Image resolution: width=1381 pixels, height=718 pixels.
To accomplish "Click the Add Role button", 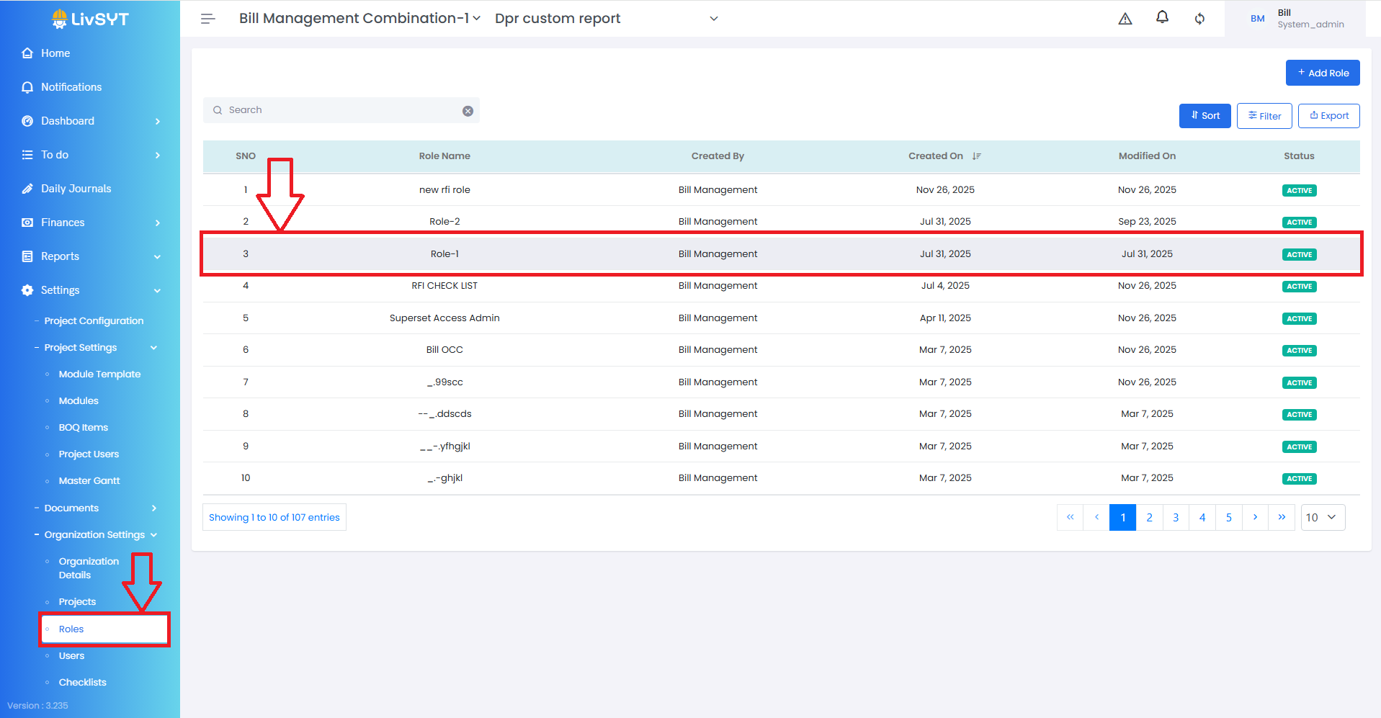I will [x=1322, y=73].
